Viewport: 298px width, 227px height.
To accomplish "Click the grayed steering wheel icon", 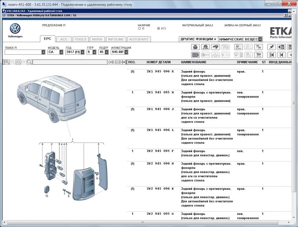I will 215,55.
